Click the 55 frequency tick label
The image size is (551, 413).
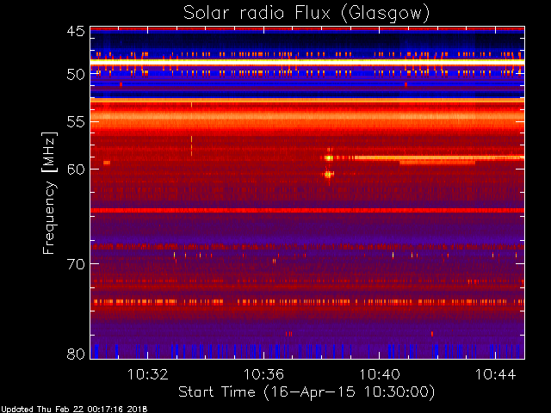(x=76, y=122)
